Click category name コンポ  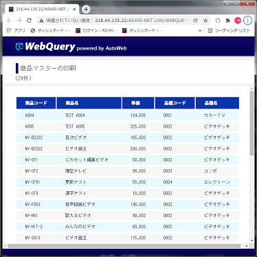210,171
